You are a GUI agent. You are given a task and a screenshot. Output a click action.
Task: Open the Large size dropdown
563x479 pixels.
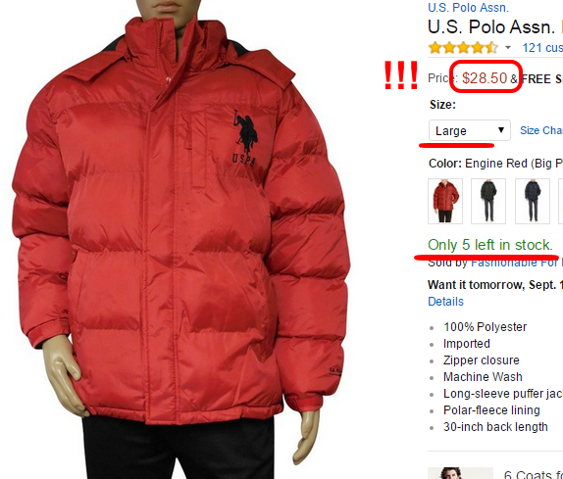click(x=470, y=130)
